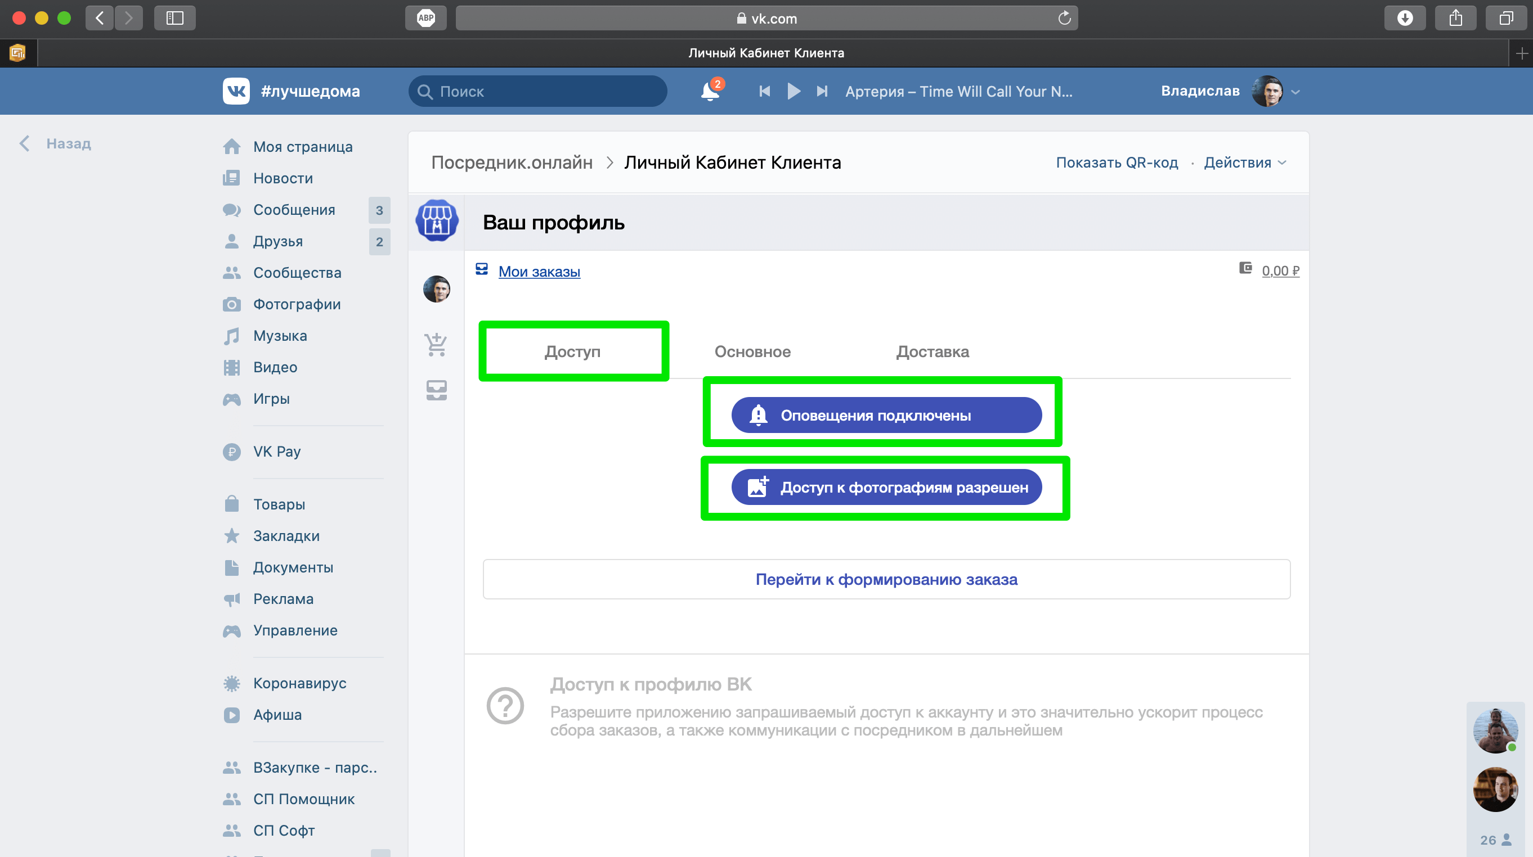Toggle notifications with Оповещения подключены button
This screenshot has height=857, width=1533.
point(886,415)
